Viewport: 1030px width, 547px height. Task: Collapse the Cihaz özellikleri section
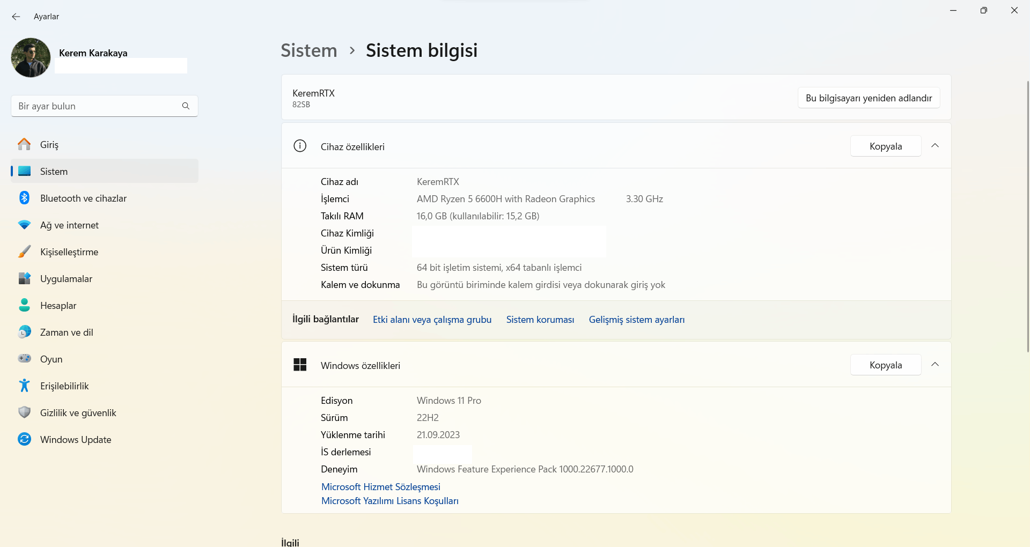935,146
